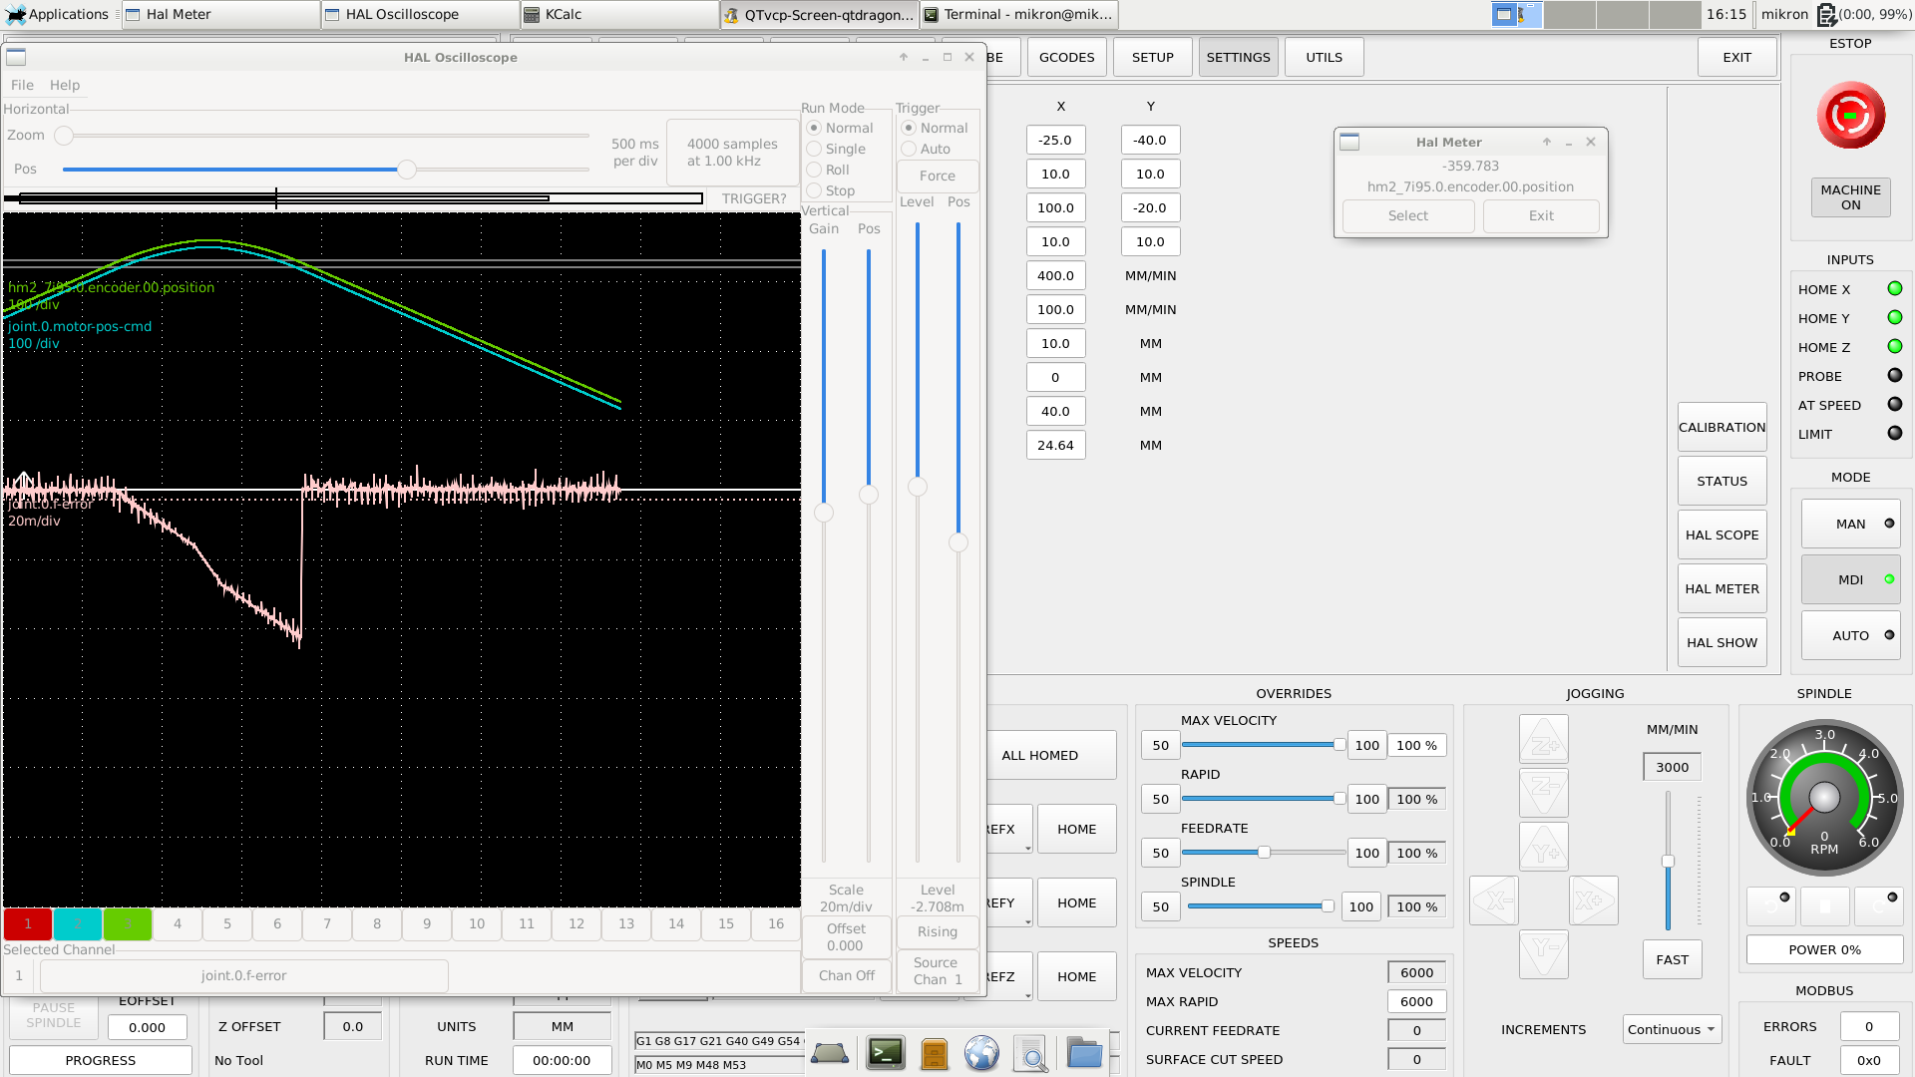
Task: Click the jog rate 3000 field
Action: (1672, 767)
